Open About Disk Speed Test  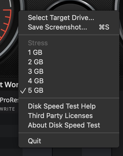click(x=69, y=125)
